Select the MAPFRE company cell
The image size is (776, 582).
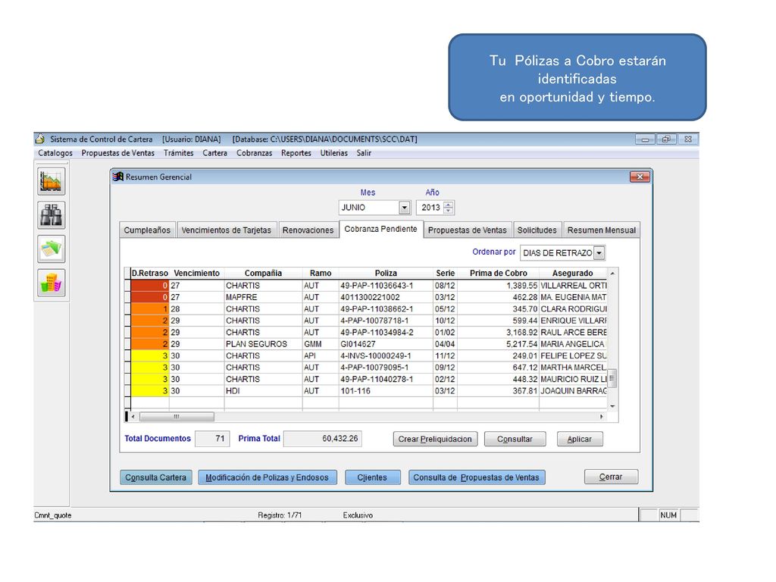pyautogui.click(x=263, y=297)
